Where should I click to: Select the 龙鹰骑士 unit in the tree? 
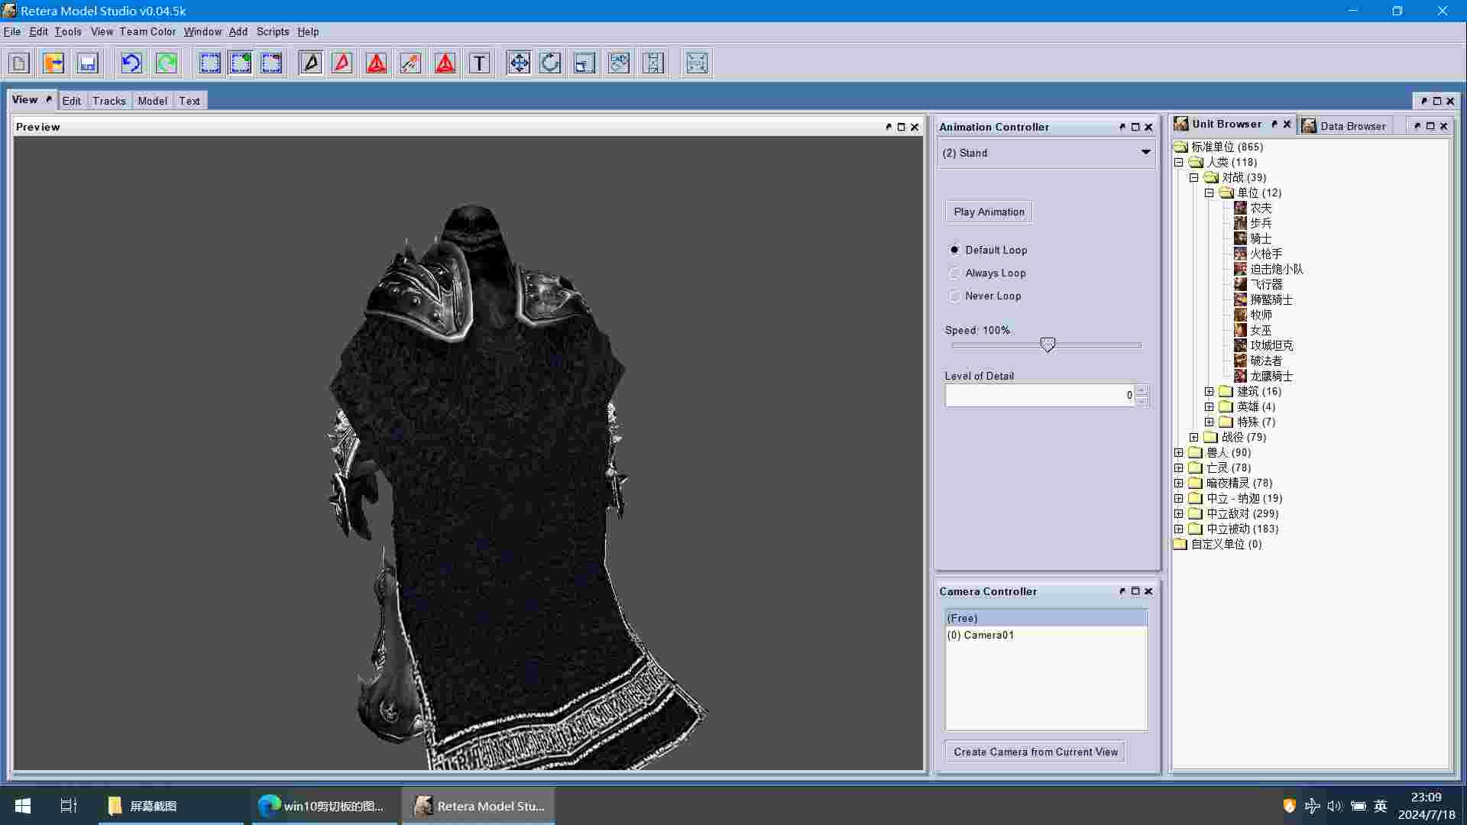click(x=1271, y=376)
